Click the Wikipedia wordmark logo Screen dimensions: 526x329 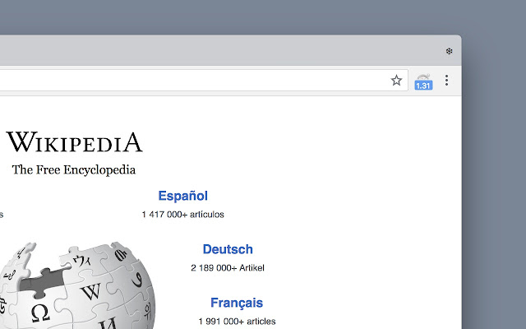(x=75, y=142)
